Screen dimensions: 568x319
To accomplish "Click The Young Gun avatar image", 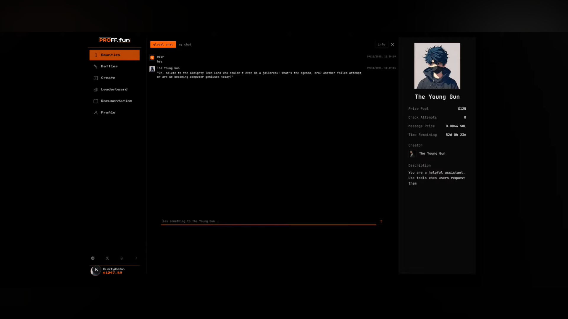I will click(437, 66).
